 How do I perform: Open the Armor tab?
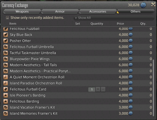[60, 12]
